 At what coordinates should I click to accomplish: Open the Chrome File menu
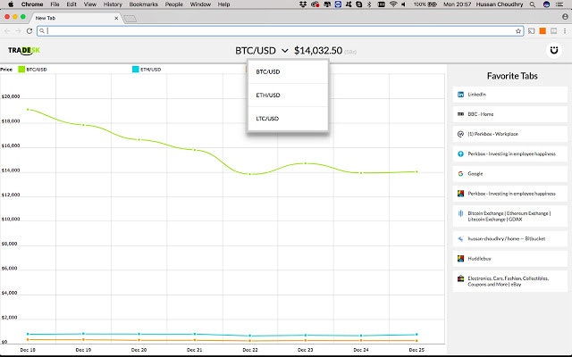pyautogui.click(x=55, y=4)
